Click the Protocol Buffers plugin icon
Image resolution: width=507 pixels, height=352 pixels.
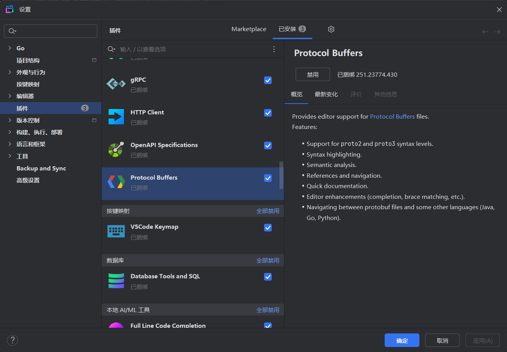click(x=116, y=182)
